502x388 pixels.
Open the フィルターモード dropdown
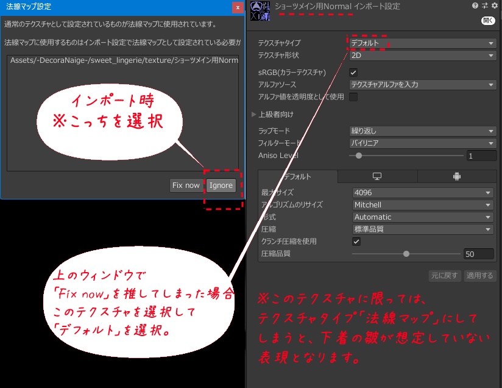tap(423, 143)
